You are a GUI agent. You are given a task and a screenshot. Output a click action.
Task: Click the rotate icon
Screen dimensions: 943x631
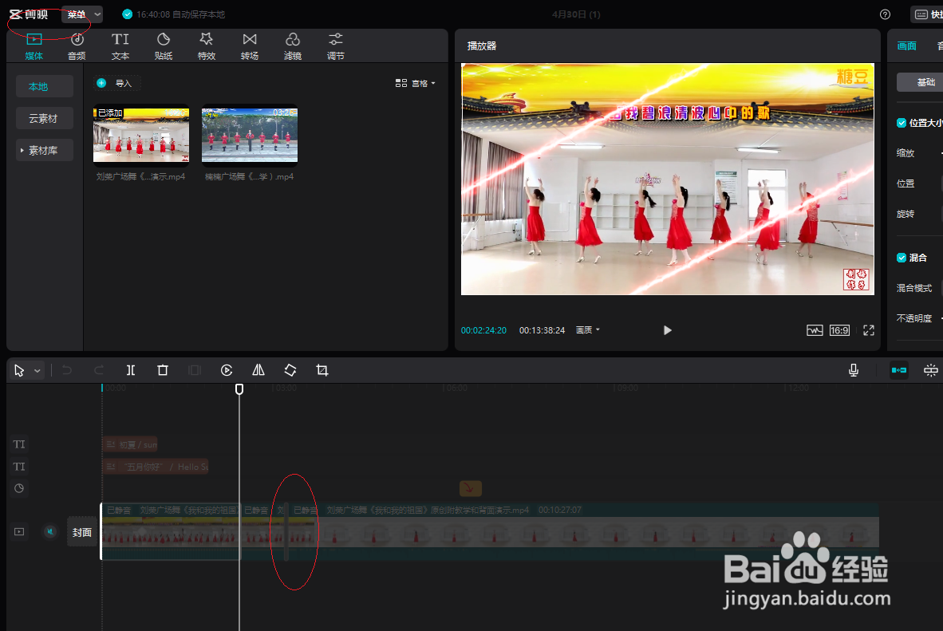click(290, 370)
